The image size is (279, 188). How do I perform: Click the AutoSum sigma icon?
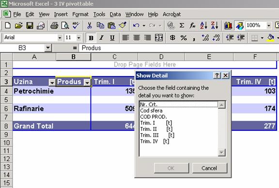coord(182,26)
